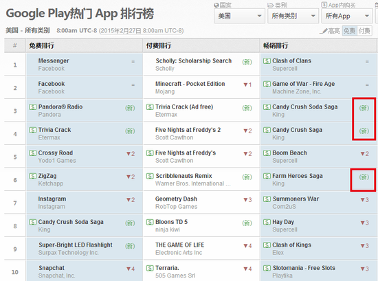Click the pencil highlight icon near 高亮
Viewport: 378px width, 281px height.
[324, 31]
